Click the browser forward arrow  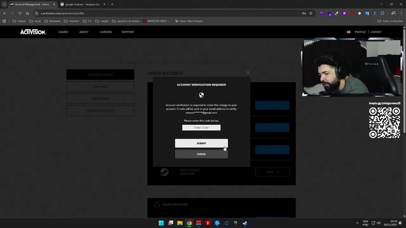click(12, 13)
